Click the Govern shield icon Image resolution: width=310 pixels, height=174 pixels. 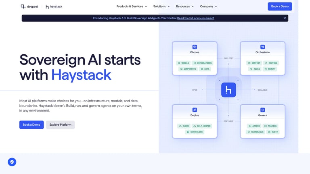click(x=262, y=110)
